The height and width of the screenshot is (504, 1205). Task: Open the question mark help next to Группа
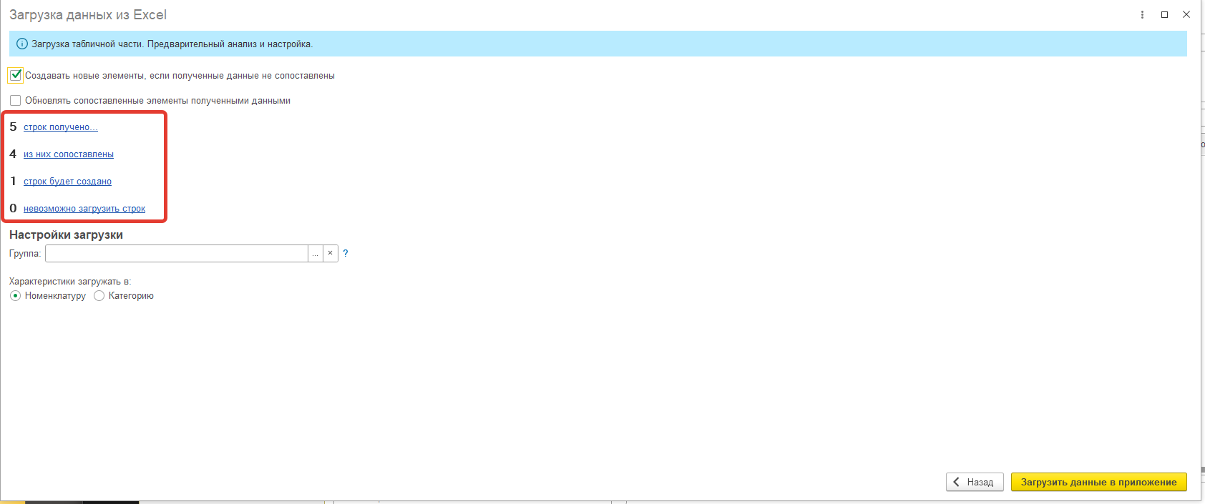coord(346,253)
